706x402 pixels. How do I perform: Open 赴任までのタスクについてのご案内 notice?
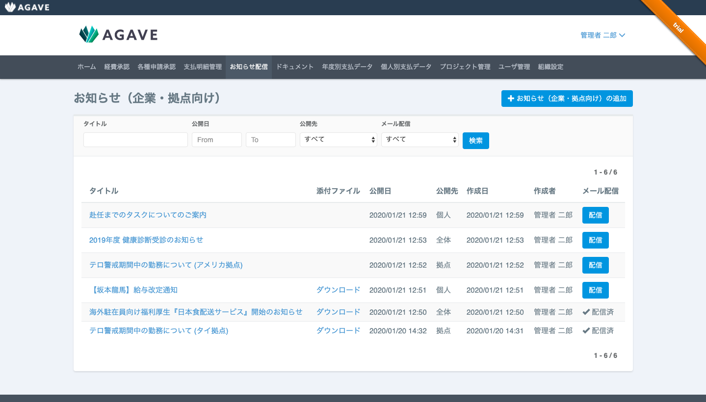(x=148, y=215)
